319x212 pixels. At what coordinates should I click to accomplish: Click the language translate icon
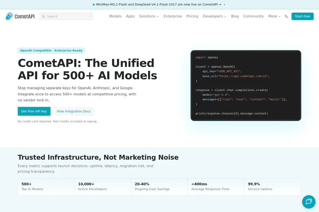click(x=286, y=17)
